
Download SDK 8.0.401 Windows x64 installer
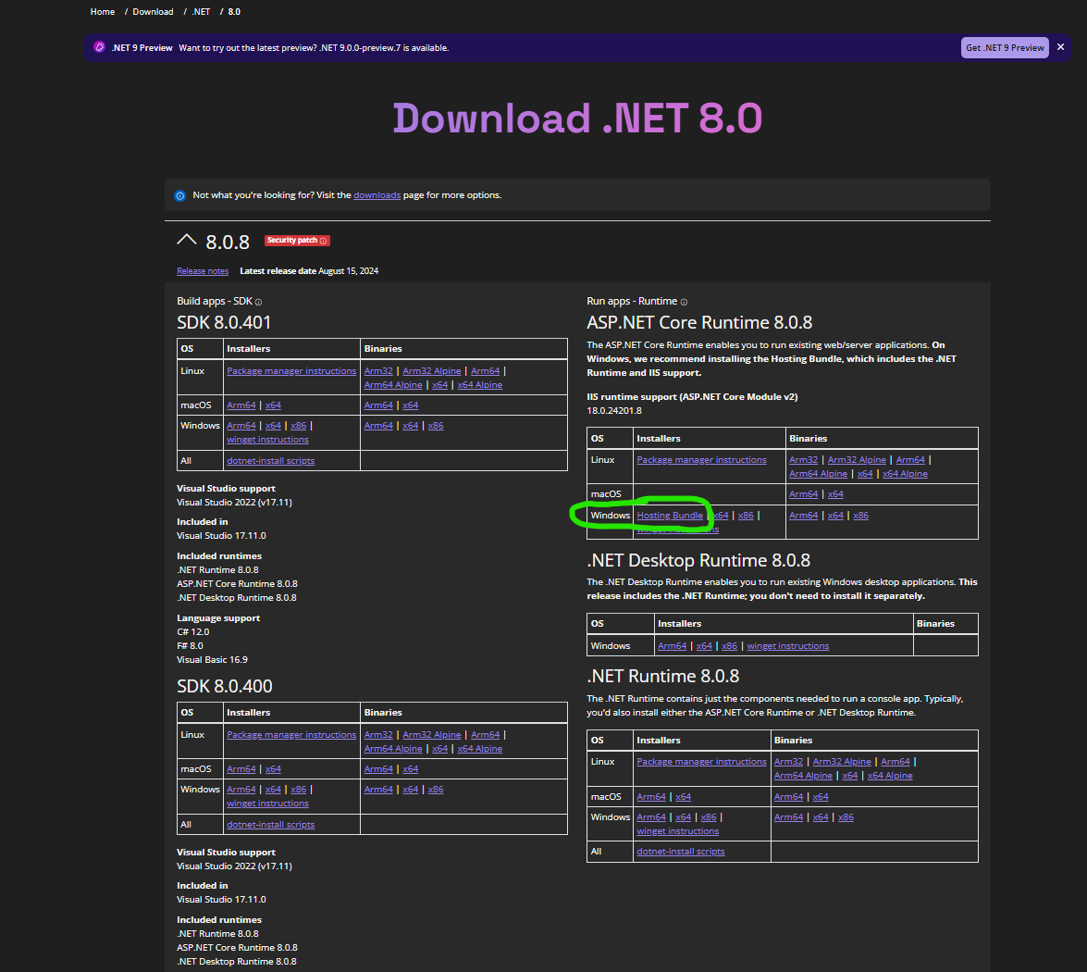(273, 426)
